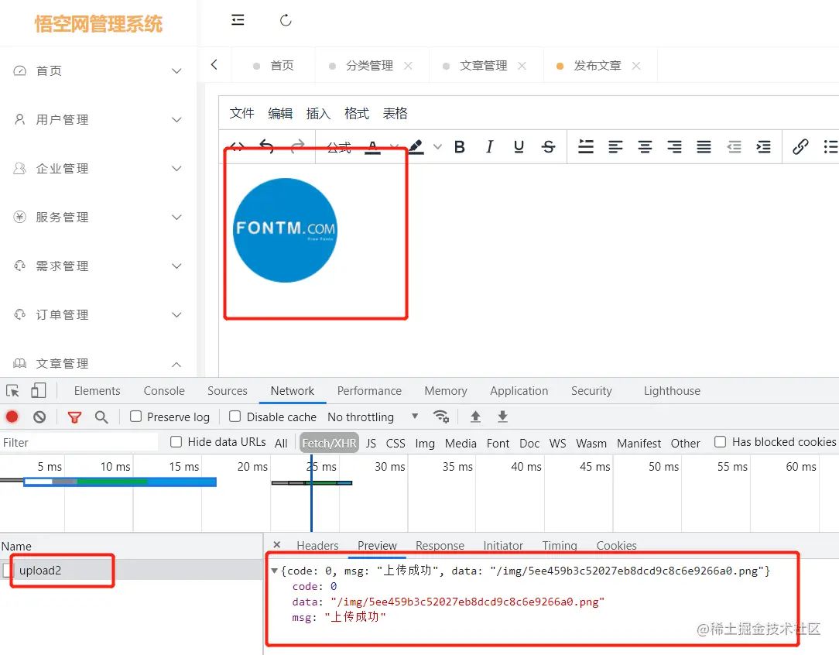This screenshot has width=839, height=655.
Task: Align text center
Action: [645, 146]
